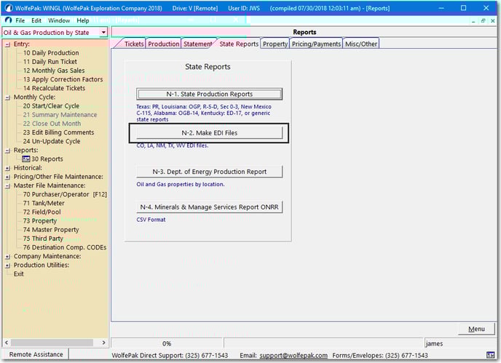Open 20 Start/Clear Cycle
The image size is (501, 363).
51,106
